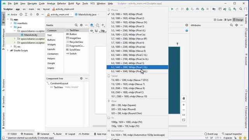Open the Layout Inspector
This screenshot has width=249, height=140.
(x=232, y=134)
